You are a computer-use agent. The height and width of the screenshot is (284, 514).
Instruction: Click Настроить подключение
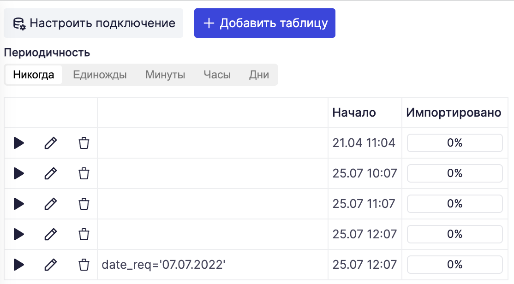[93, 23]
